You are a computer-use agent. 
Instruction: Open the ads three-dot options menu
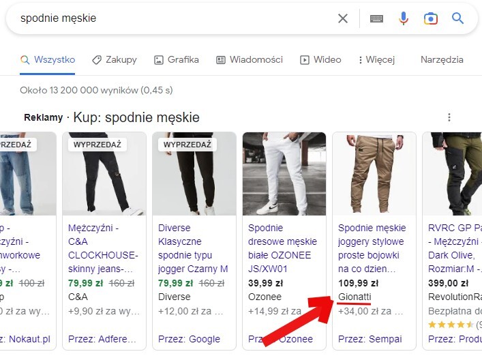click(449, 117)
